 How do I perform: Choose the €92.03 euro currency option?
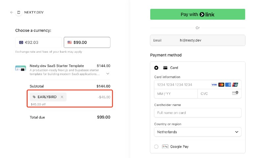pyautogui.click(x=38, y=43)
